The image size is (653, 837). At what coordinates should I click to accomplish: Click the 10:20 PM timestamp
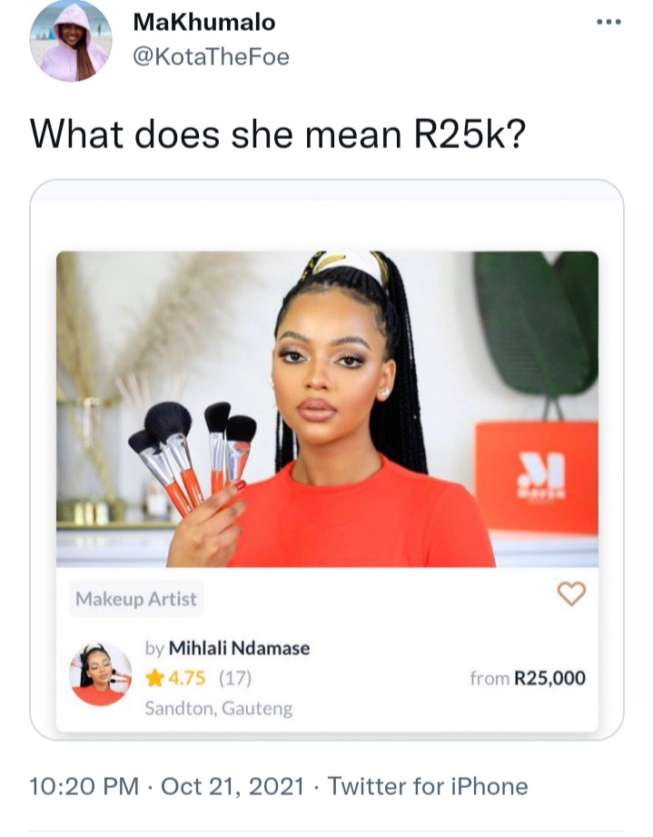(84, 786)
